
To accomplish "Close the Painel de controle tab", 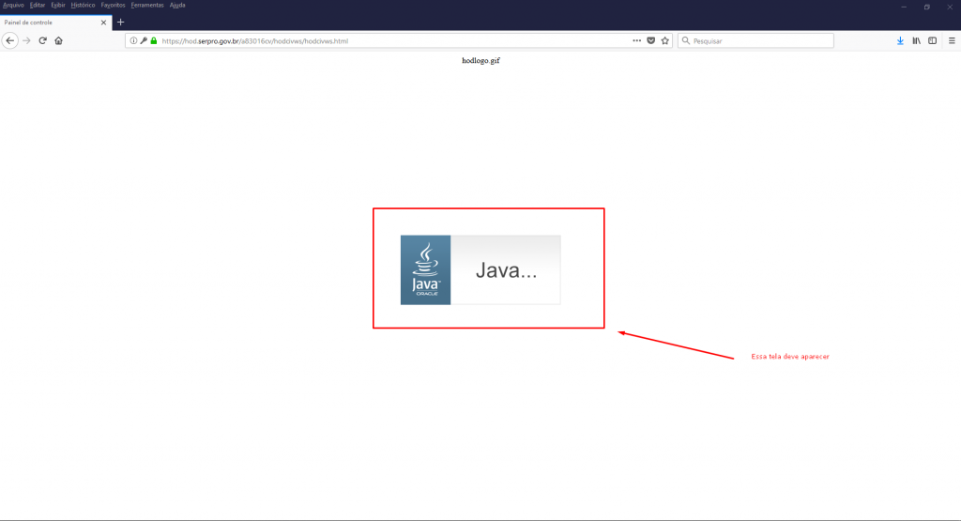I will (x=104, y=22).
